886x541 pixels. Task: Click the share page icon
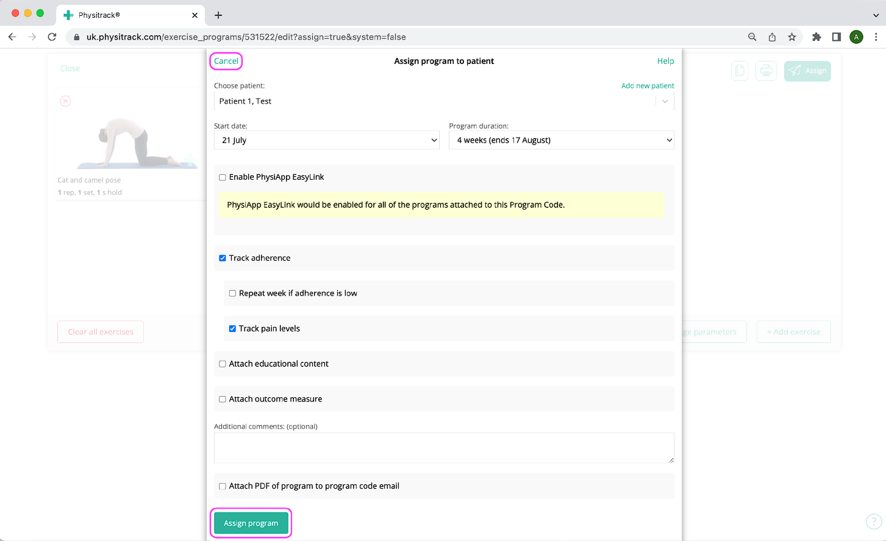(772, 37)
